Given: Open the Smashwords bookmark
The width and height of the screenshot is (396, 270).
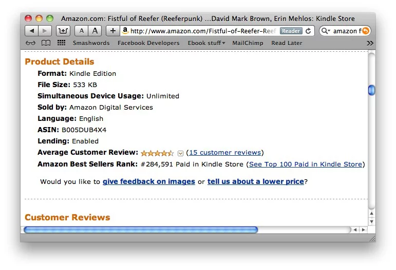Looking at the screenshot, I should pos(91,43).
